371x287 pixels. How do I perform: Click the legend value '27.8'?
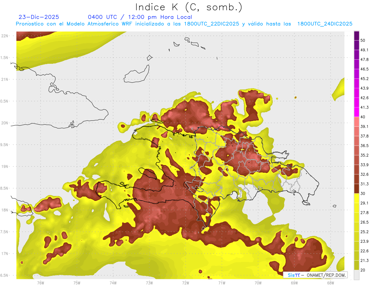point(365,213)
